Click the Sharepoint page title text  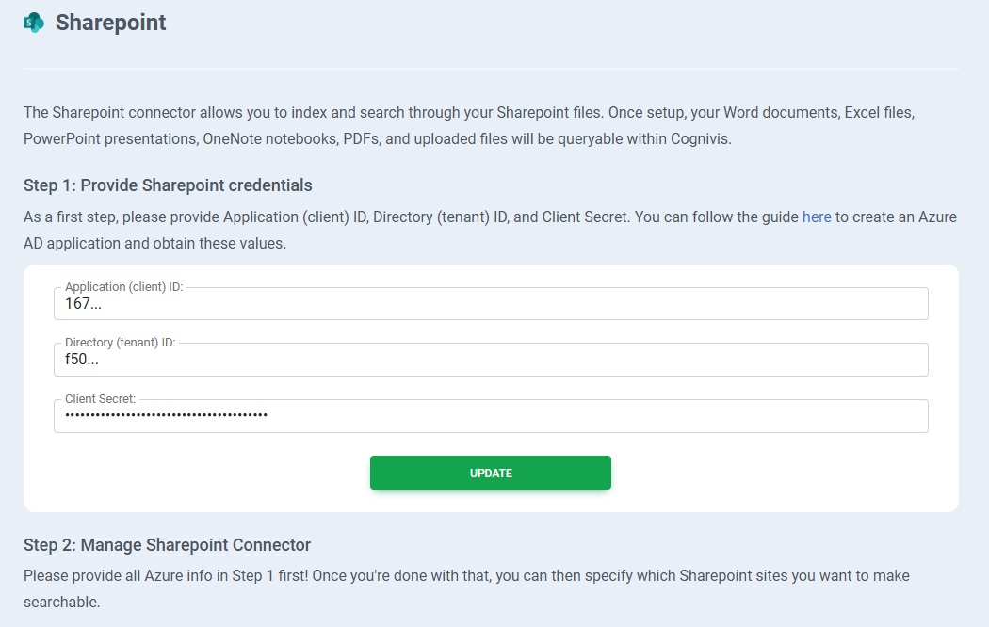110,23
